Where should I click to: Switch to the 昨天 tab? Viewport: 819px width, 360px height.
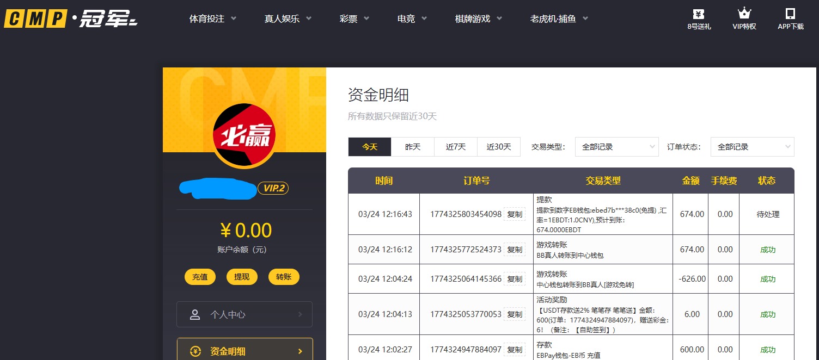pyautogui.click(x=413, y=146)
